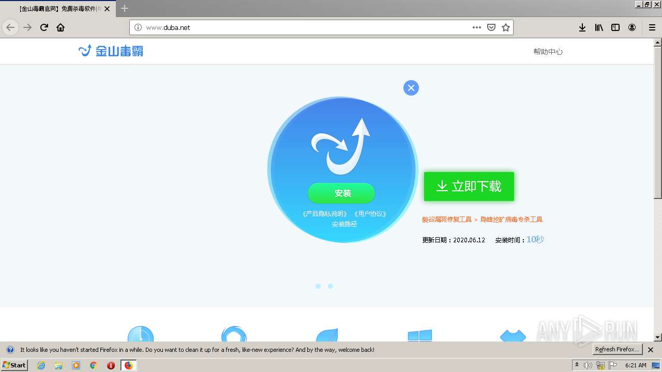Viewport: 662px width, 372px height.
Task: Click the browser back arrow button
Action: tap(10, 27)
